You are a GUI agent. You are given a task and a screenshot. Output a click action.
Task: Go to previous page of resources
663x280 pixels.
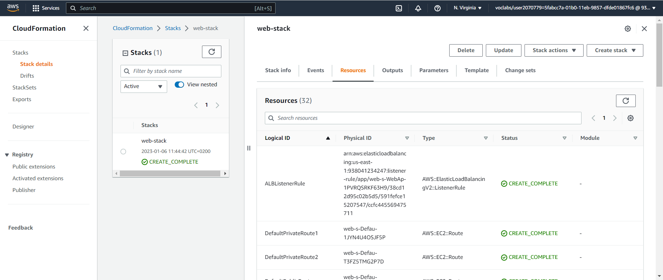593,118
